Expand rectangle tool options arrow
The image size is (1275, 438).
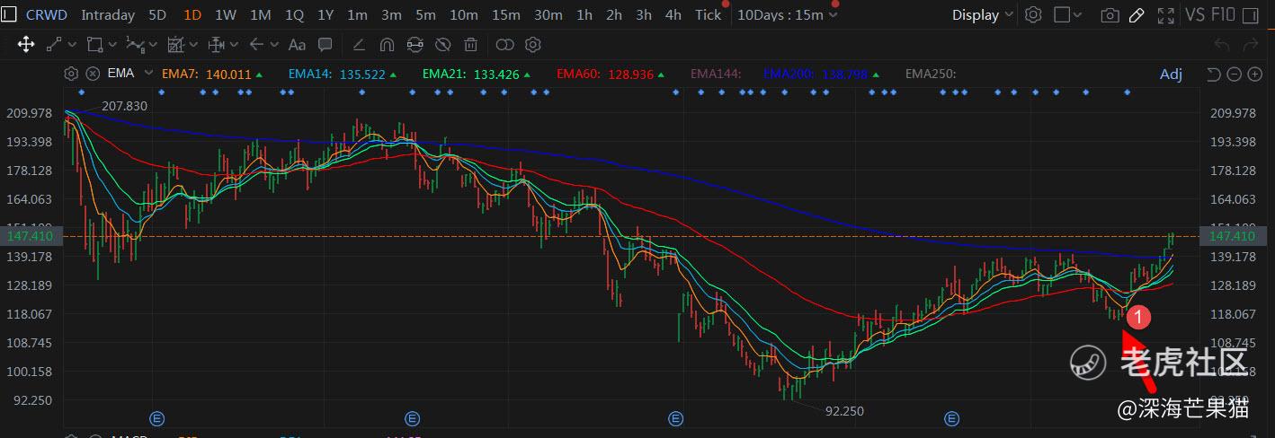point(111,44)
